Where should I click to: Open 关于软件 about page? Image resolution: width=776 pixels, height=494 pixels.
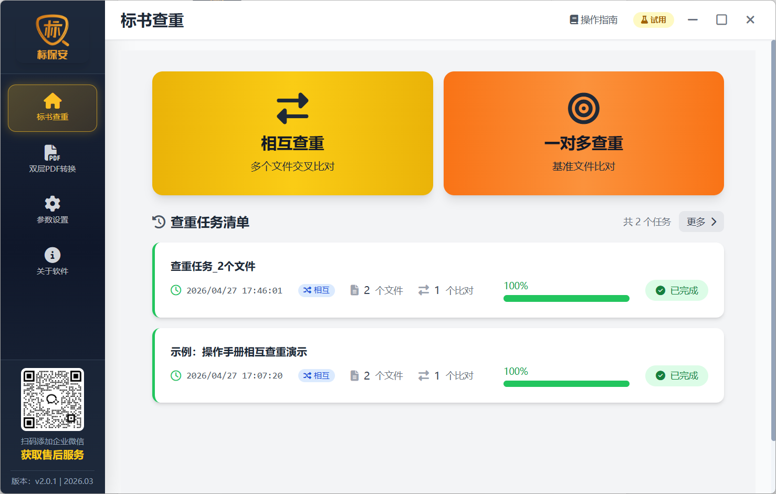click(53, 261)
